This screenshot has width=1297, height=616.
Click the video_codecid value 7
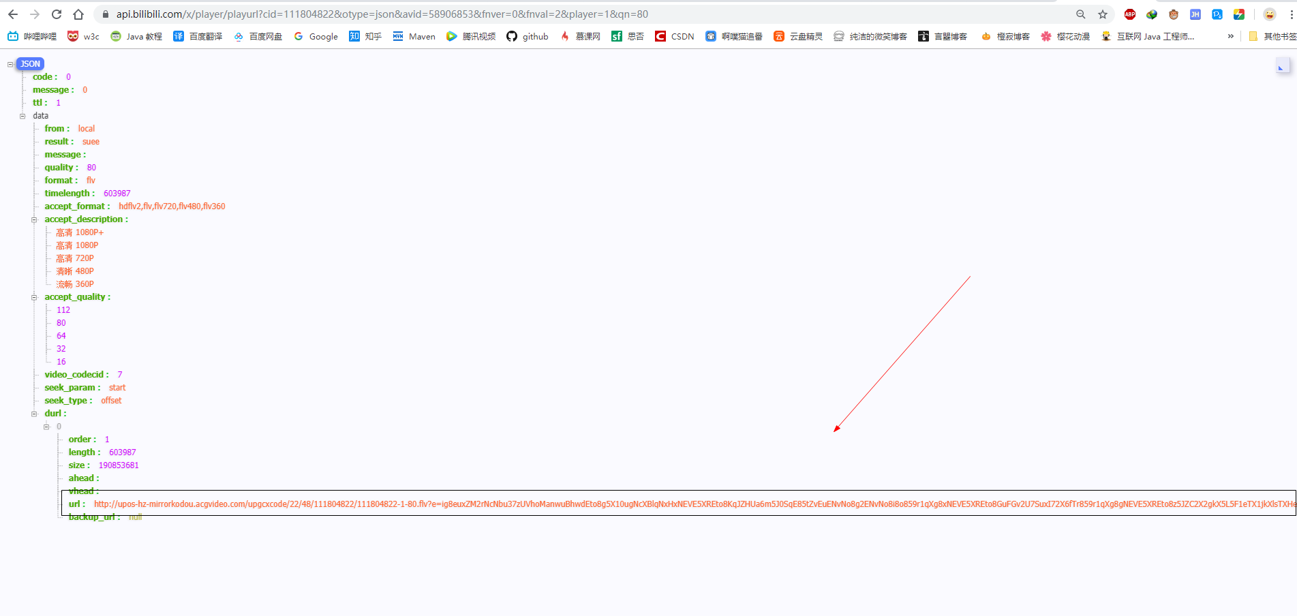[x=120, y=375]
